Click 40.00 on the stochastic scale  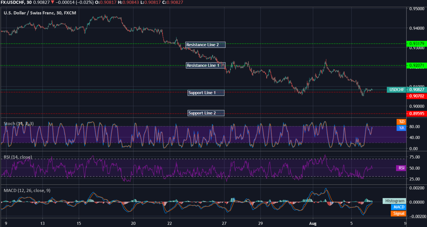click(x=415, y=137)
